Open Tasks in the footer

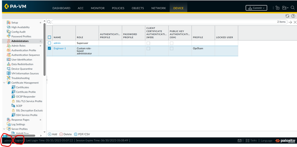tap(251, 141)
